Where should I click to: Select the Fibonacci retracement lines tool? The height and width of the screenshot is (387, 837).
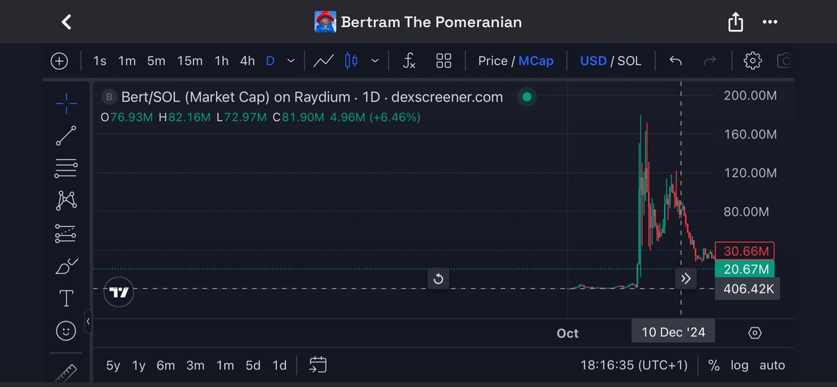click(x=66, y=168)
